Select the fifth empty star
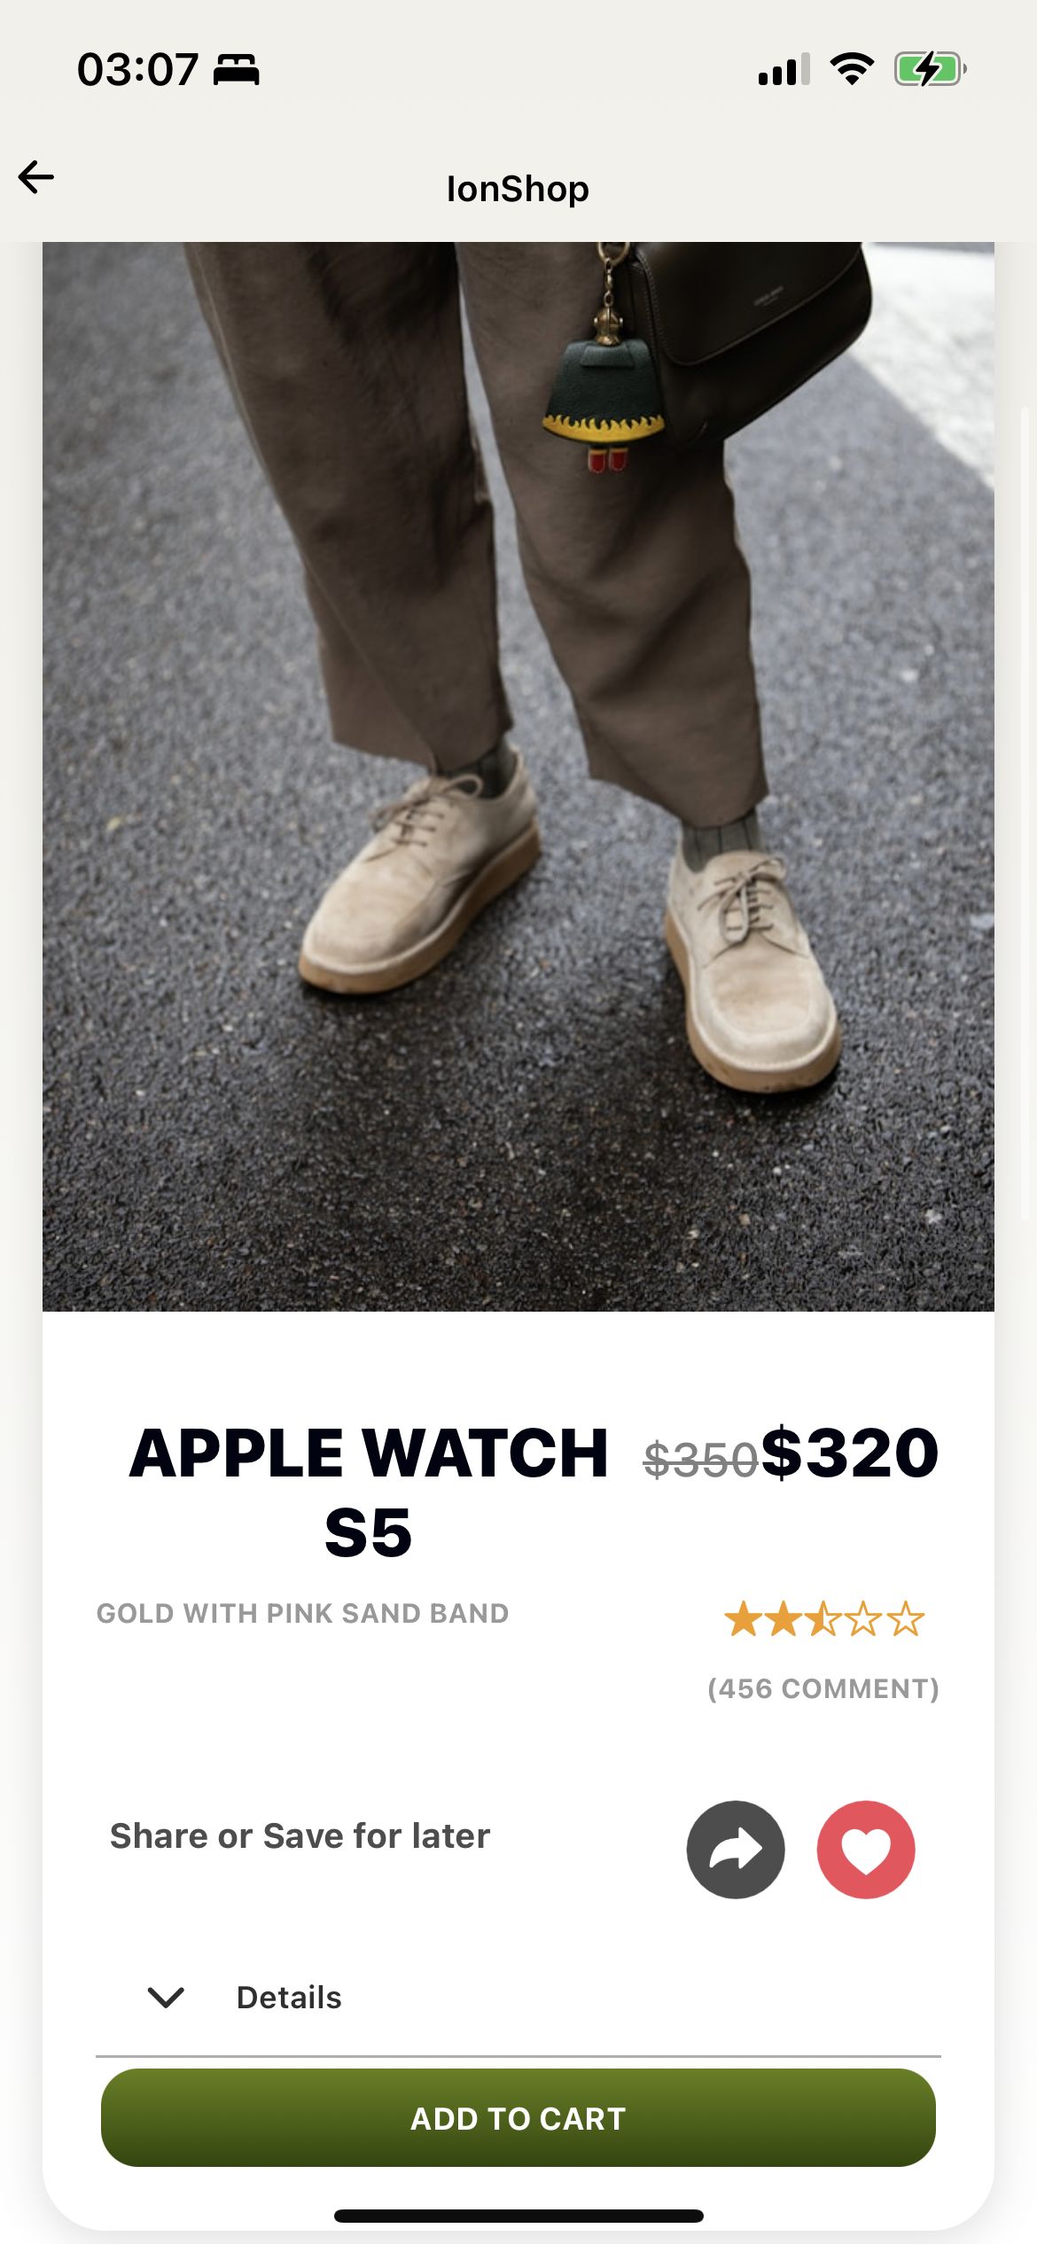1037x2244 pixels. [905, 1619]
